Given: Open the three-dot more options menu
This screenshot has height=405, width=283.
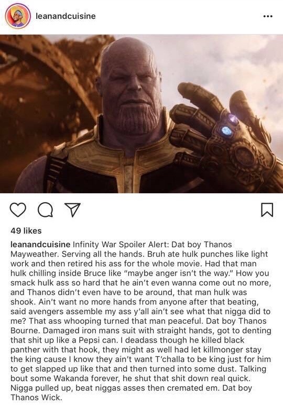Looking at the screenshot, I should (x=268, y=16).
